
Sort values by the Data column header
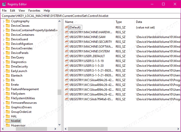[x=157, y=22]
